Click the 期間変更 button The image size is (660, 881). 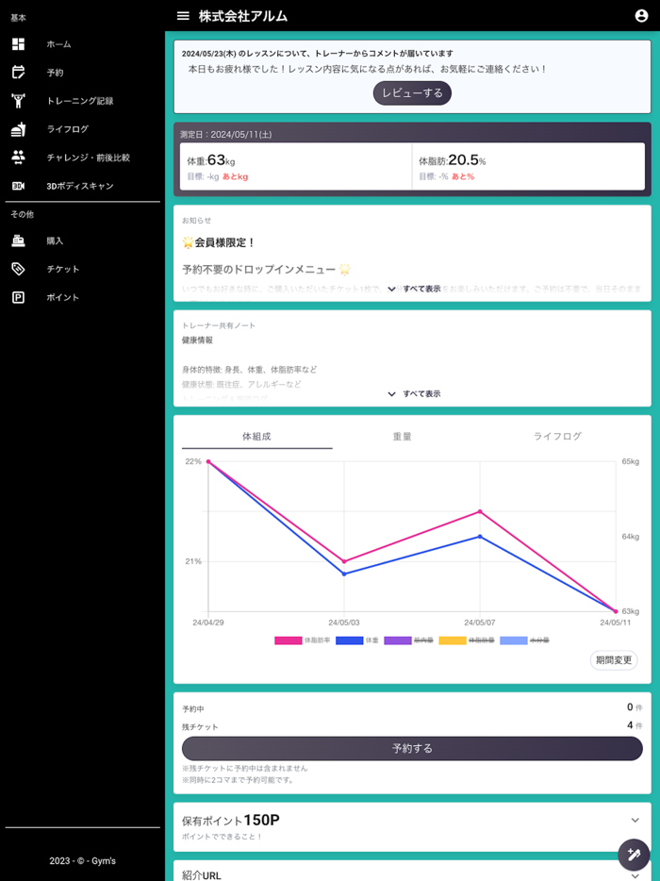click(x=614, y=660)
